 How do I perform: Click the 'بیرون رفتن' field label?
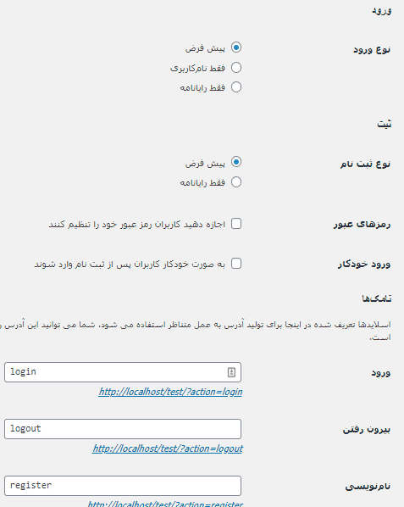367,429
